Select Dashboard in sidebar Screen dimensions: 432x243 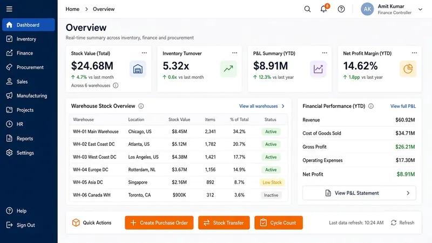coord(29,25)
